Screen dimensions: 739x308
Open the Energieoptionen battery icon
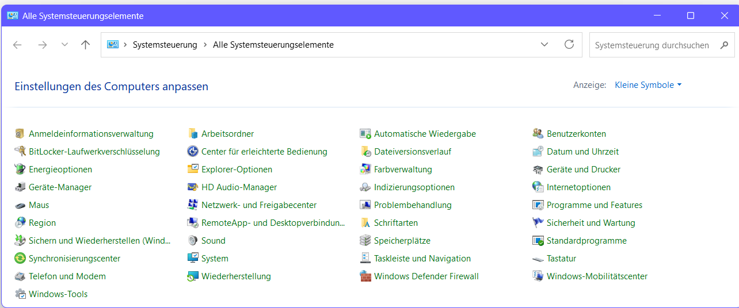pyautogui.click(x=20, y=170)
